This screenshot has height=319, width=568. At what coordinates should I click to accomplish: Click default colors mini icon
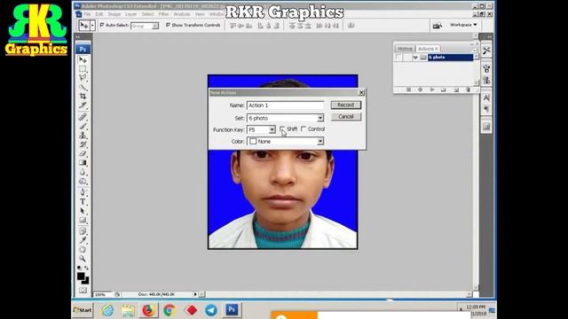(79, 268)
